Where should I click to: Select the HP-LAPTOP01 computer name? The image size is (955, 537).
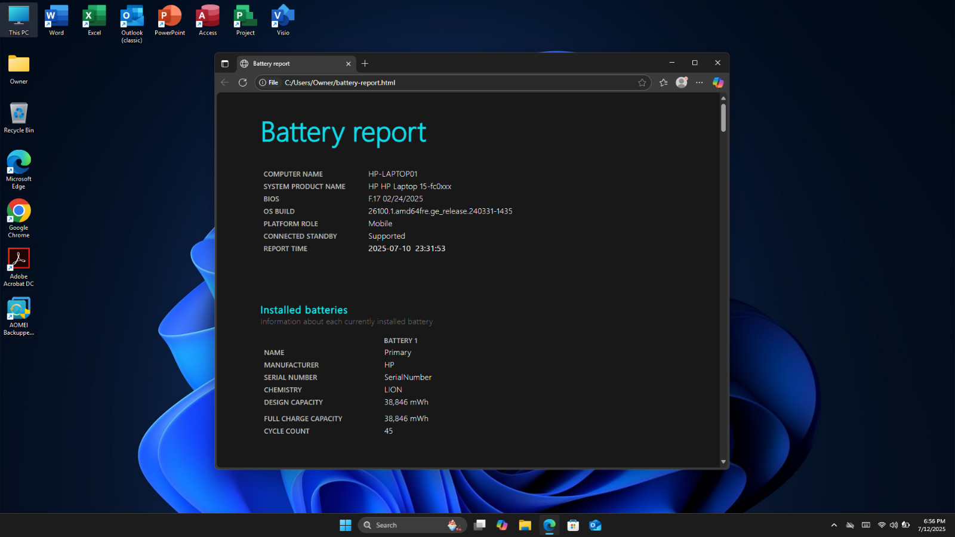pyautogui.click(x=393, y=174)
